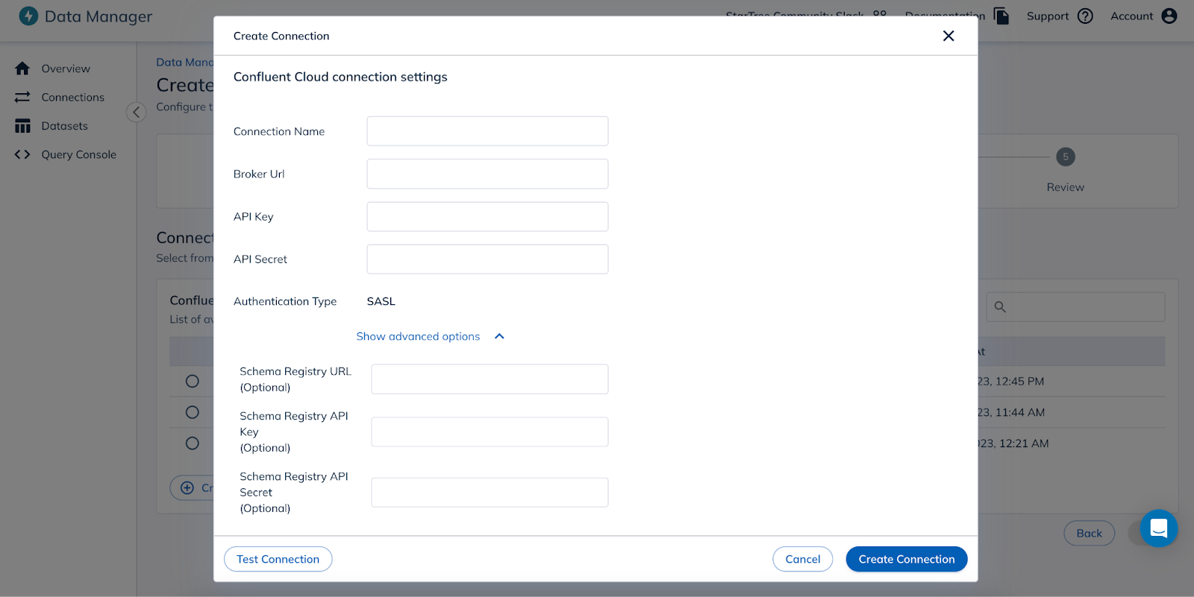Focus the API Secret field

[x=487, y=259]
